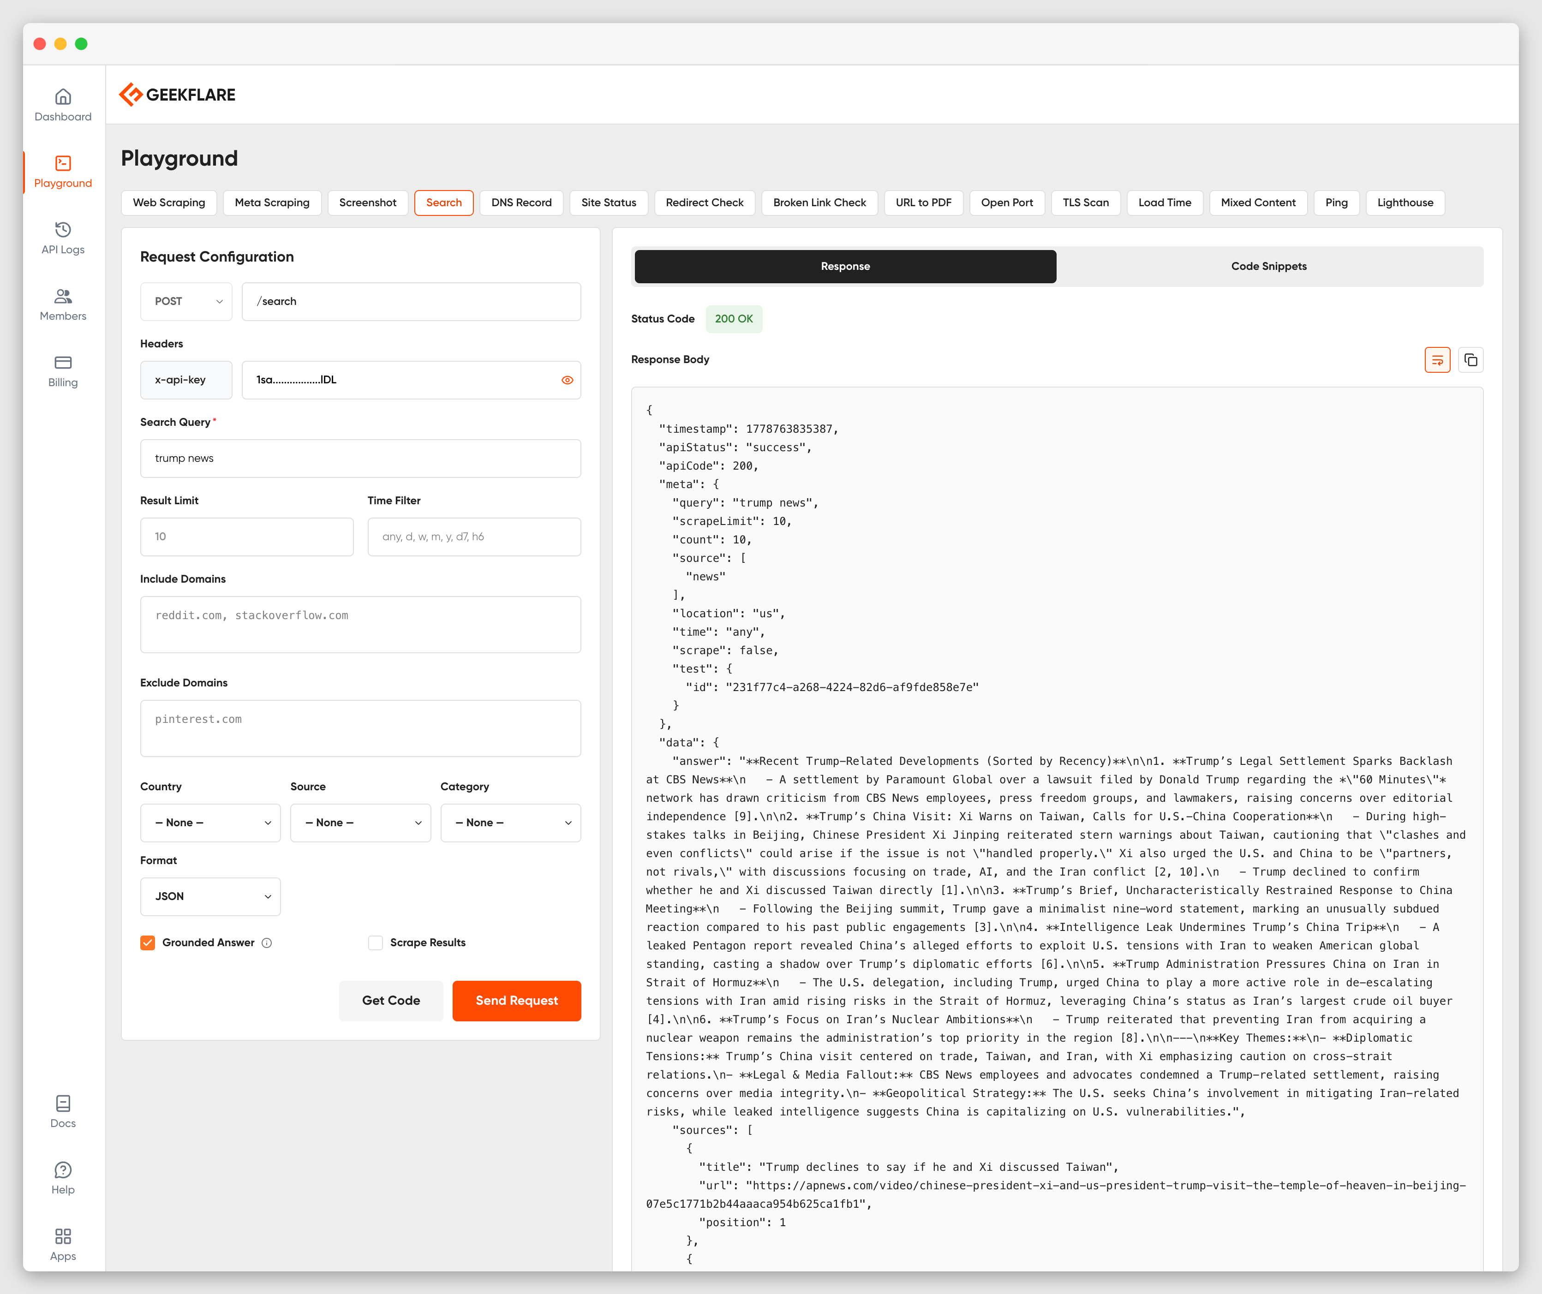Viewport: 1542px width, 1294px height.
Task: Click the Search Query input field
Action: [x=360, y=459]
